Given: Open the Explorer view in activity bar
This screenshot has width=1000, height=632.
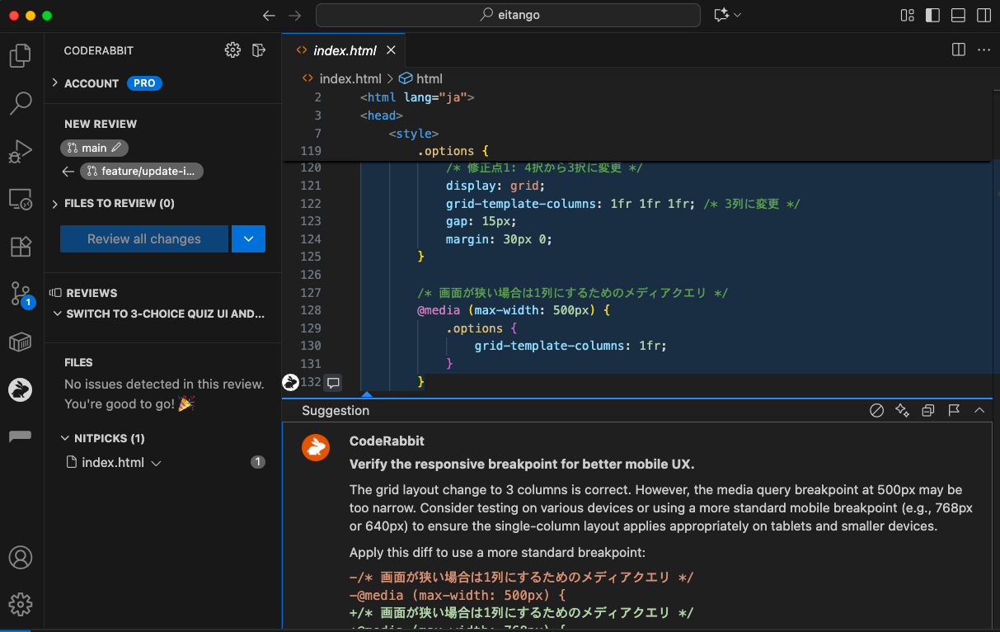Looking at the screenshot, I should (21, 56).
